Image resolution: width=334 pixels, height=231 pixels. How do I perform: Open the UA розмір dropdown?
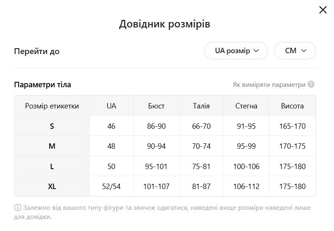point(236,51)
